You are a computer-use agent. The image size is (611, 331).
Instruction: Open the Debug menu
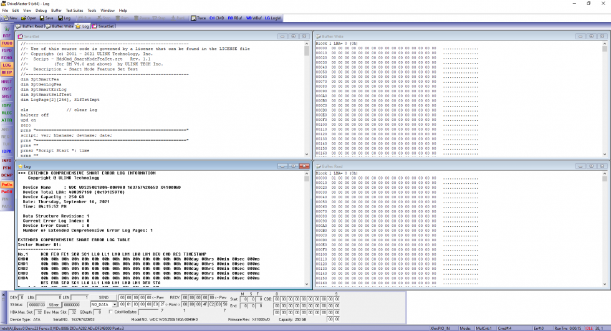(x=41, y=11)
